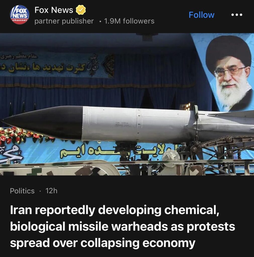Click headline text 'spread over collapsing economy'
This screenshot has height=257, width=254.
pyautogui.click(x=103, y=243)
